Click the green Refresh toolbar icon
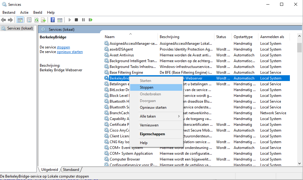This screenshot has width=303, height=180. [36, 20]
